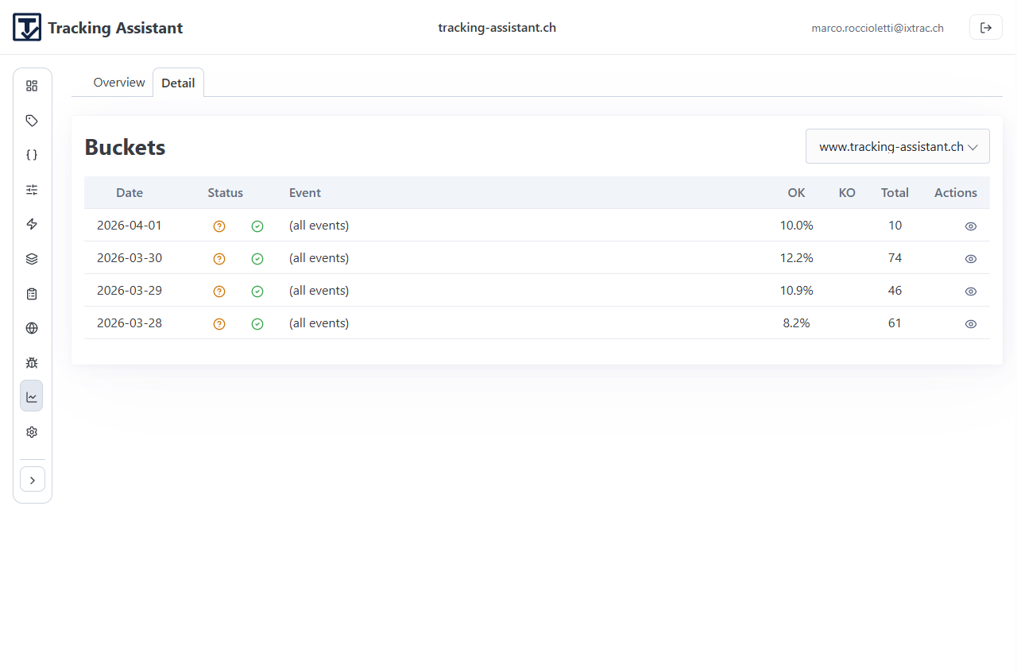
Task: Click the lightning bolt icon in sidebar
Action: [x=32, y=224]
